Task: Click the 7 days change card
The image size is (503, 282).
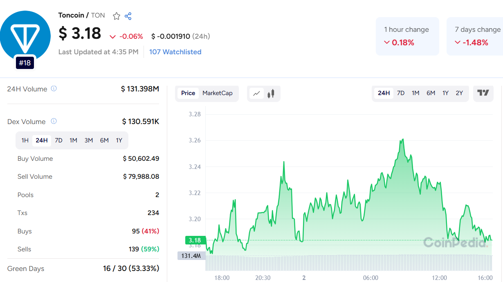Action: (x=475, y=36)
